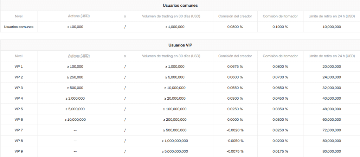This screenshot has width=360, height=157.
Task: Click VIP 7 maker fee -0.0020 %
Action: tap(234, 130)
